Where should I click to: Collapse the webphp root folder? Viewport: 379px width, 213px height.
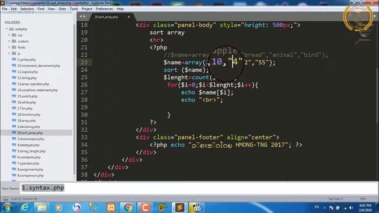(7, 29)
